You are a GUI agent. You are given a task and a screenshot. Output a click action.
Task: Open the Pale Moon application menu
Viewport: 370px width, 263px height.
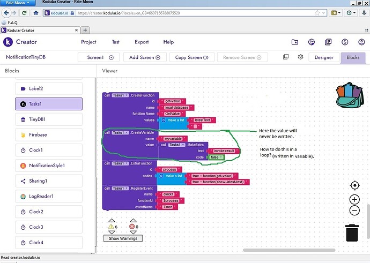pyautogui.click(x=18, y=3)
